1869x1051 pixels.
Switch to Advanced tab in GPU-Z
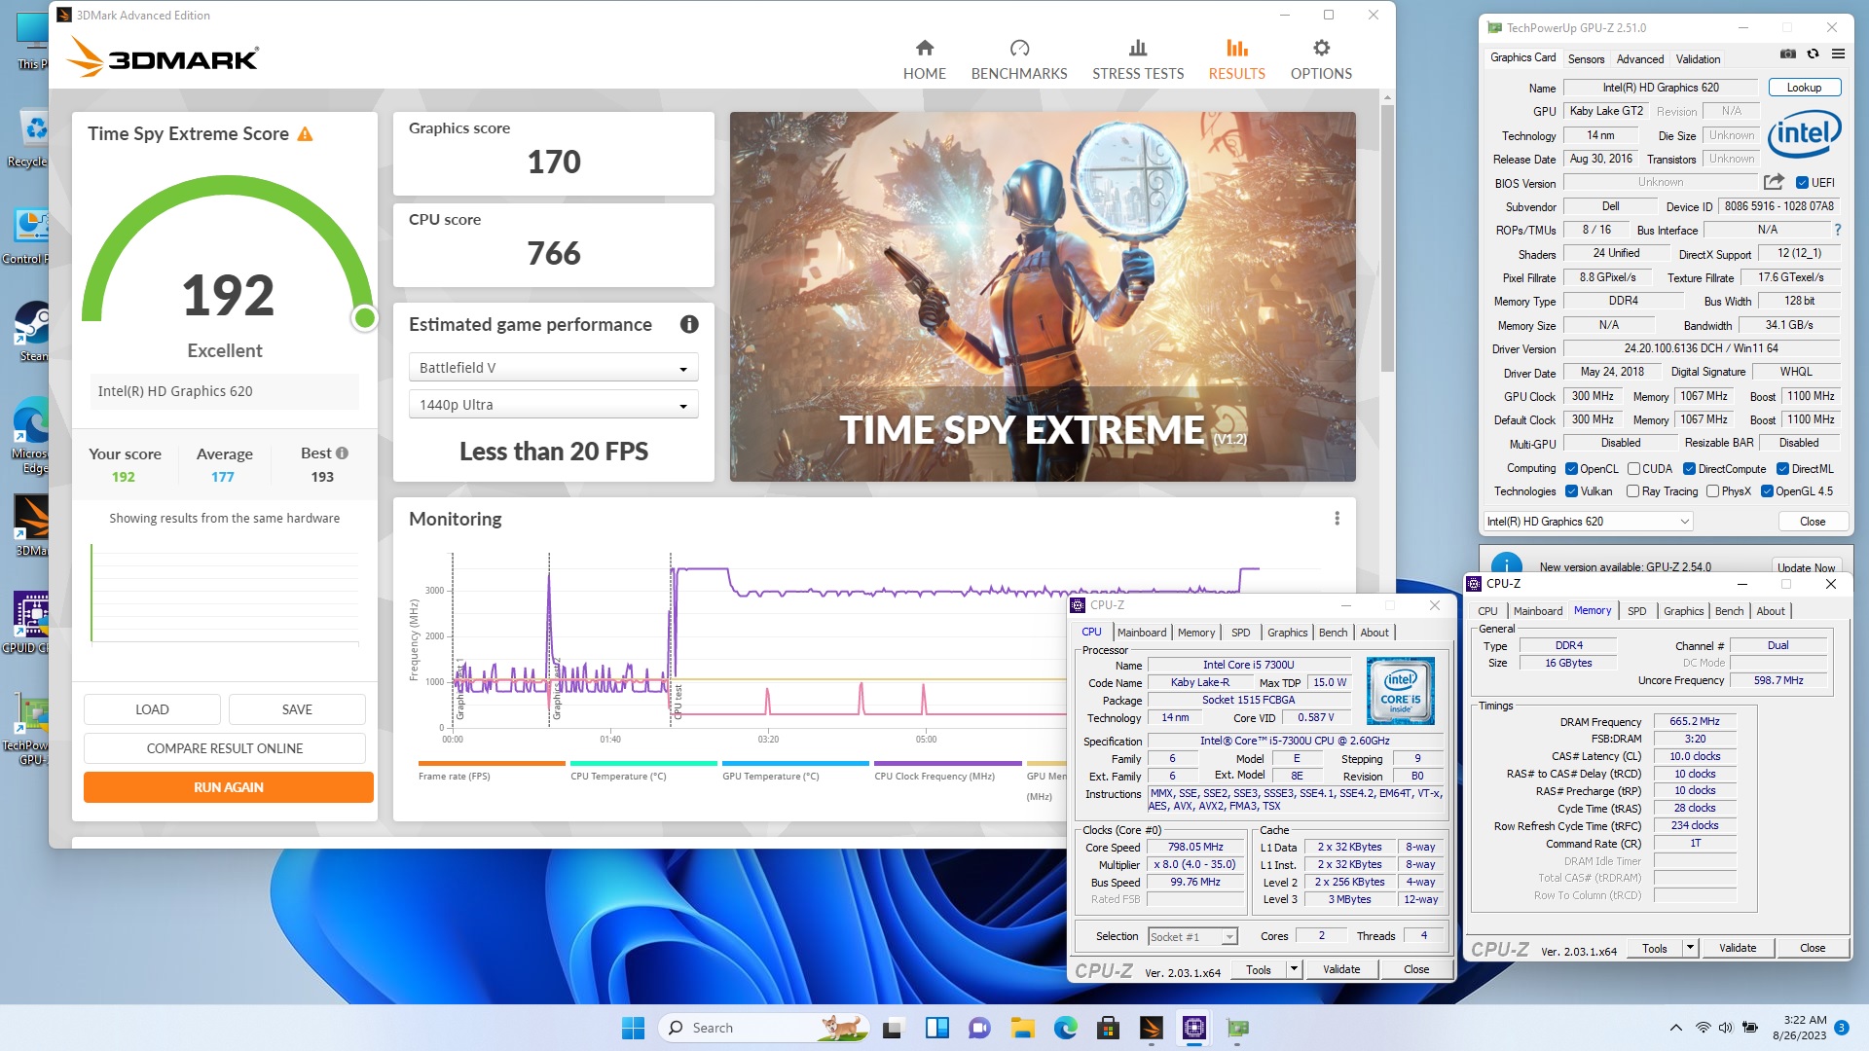coord(1639,59)
